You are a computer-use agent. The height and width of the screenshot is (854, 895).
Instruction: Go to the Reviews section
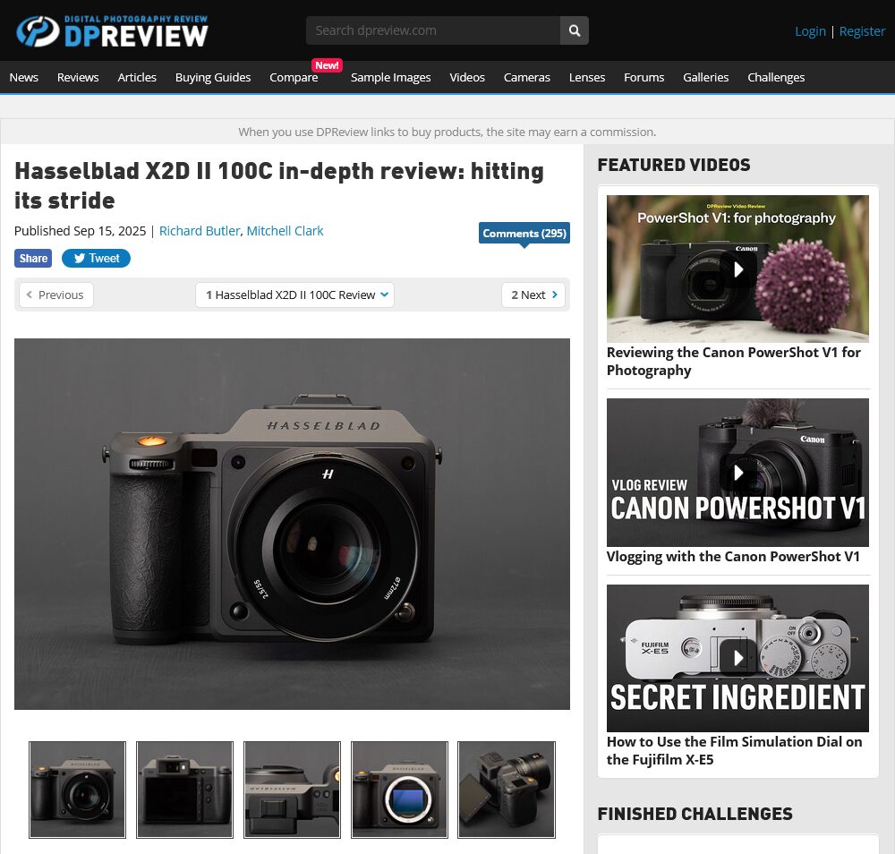click(78, 78)
